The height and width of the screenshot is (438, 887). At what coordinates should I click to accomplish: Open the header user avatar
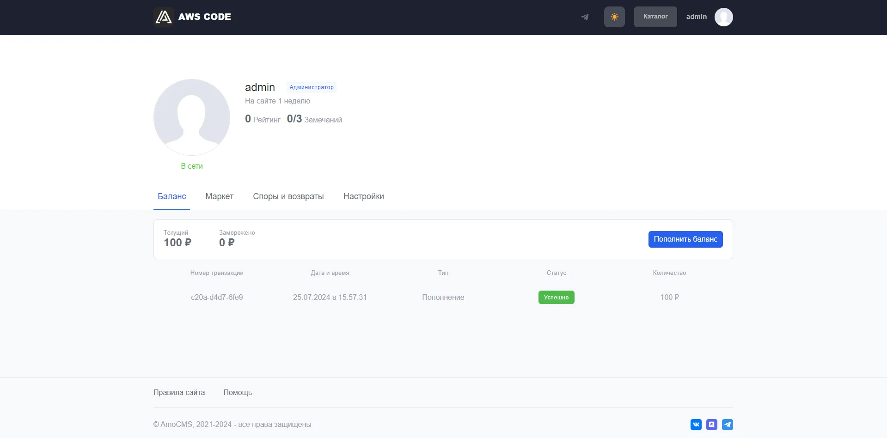tap(724, 17)
